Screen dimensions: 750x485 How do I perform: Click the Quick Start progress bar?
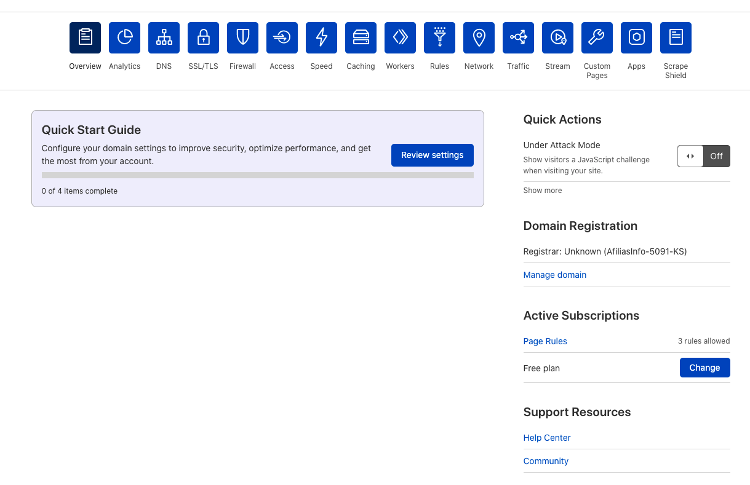257,175
